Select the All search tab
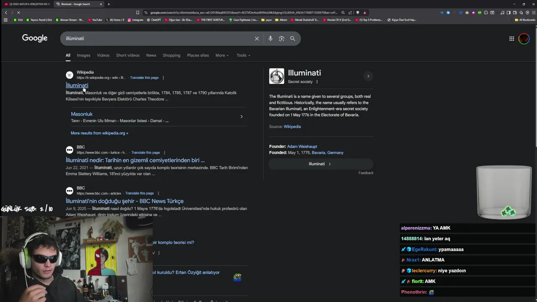The height and width of the screenshot is (302, 537). (68, 55)
